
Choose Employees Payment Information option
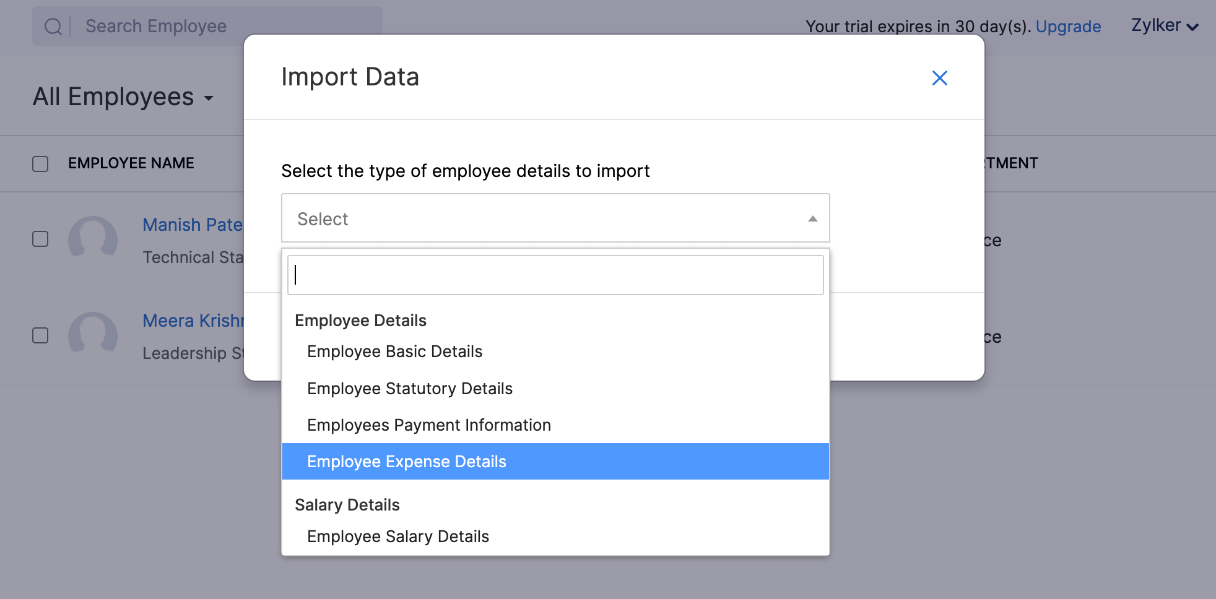coord(428,424)
